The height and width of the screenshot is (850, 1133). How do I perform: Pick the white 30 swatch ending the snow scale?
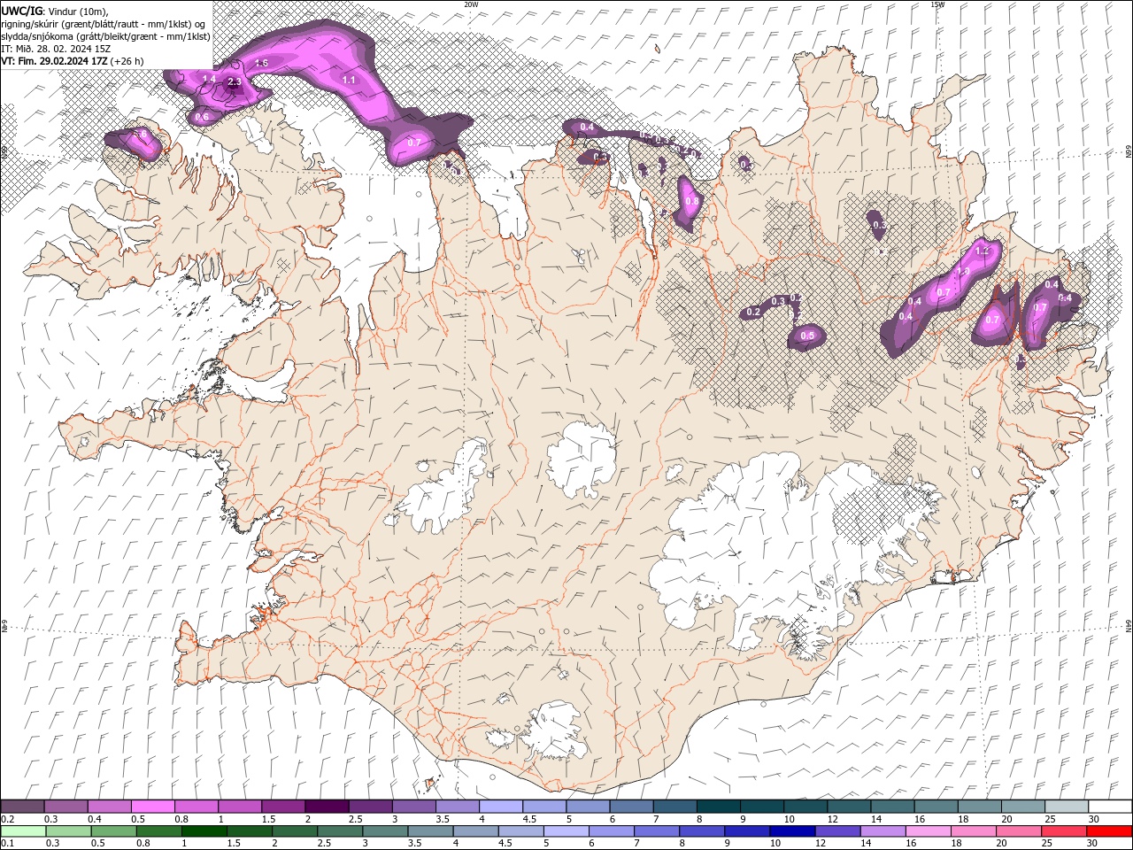point(1109,807)
